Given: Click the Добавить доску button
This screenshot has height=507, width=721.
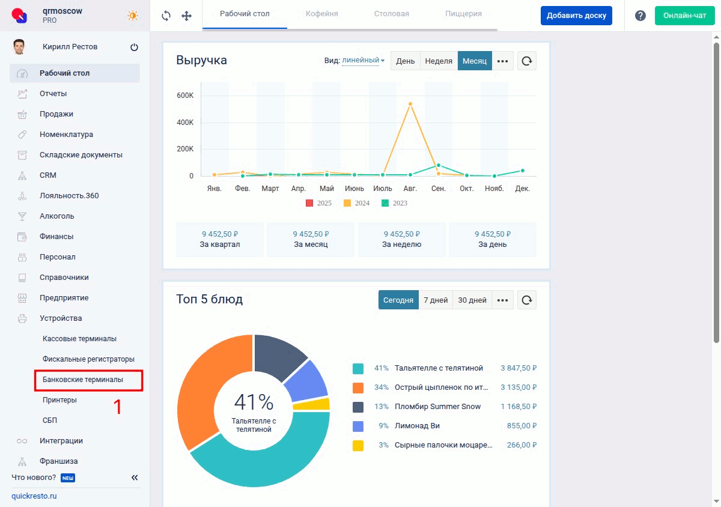Looking at the screenshot, I should [x=576, y=16].
